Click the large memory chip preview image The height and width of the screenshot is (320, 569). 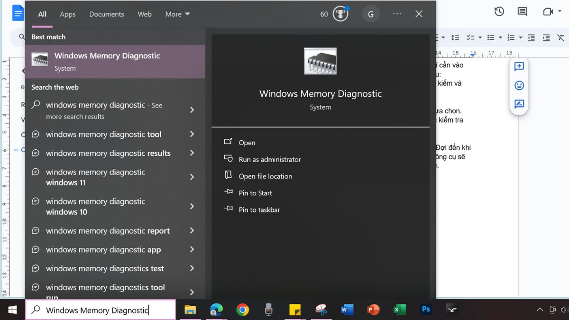[x=320, y=61]
